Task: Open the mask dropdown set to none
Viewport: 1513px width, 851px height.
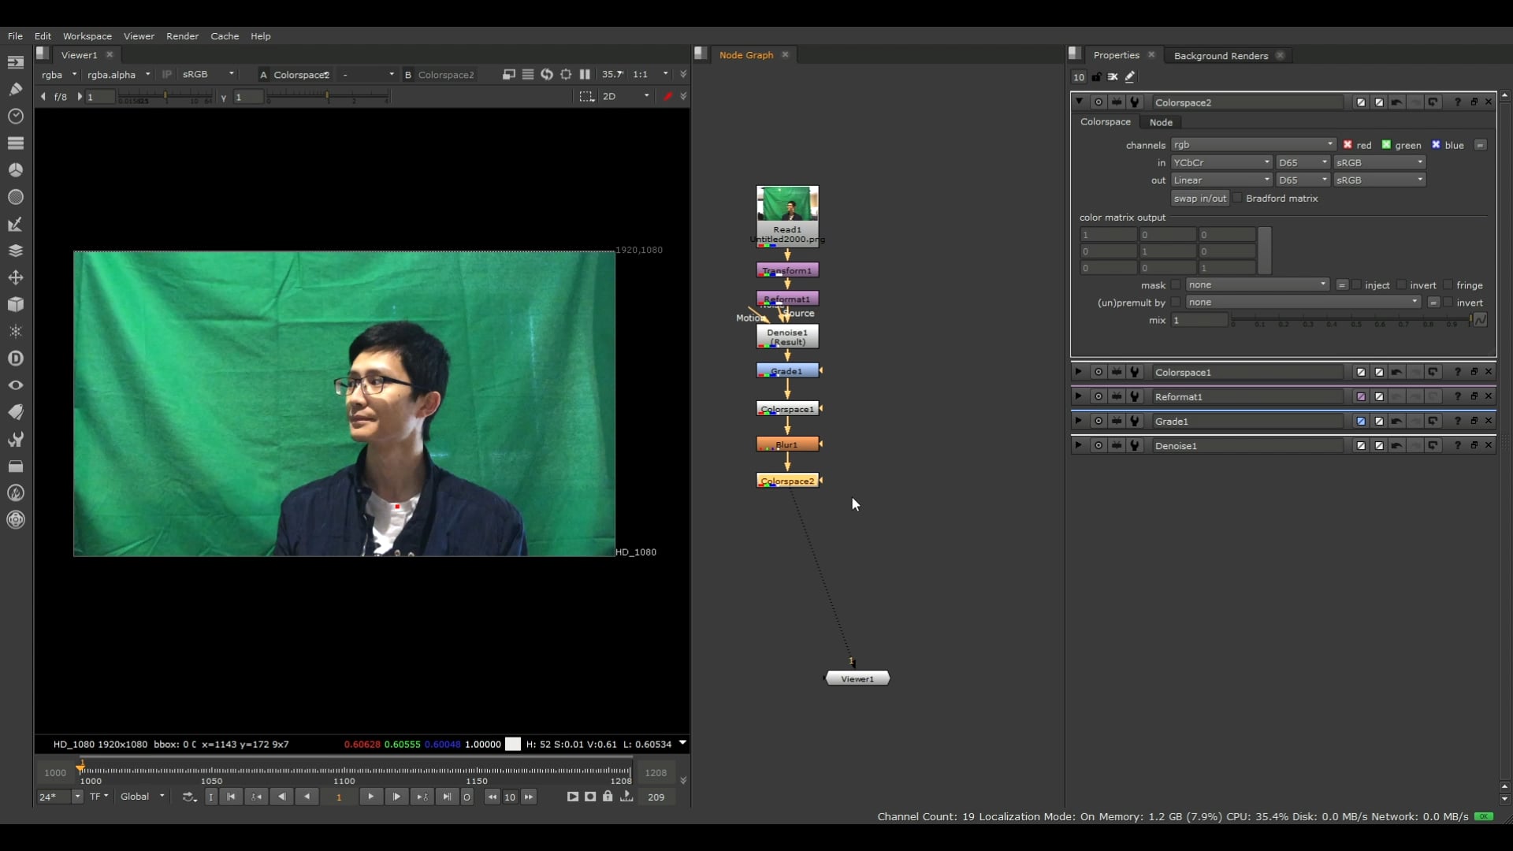Action: (1257, 284)
